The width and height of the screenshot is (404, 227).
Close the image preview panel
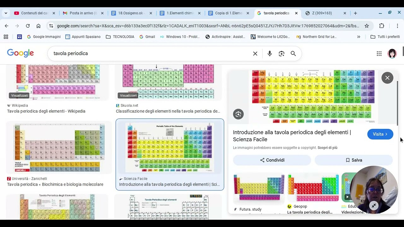[387, 78]
